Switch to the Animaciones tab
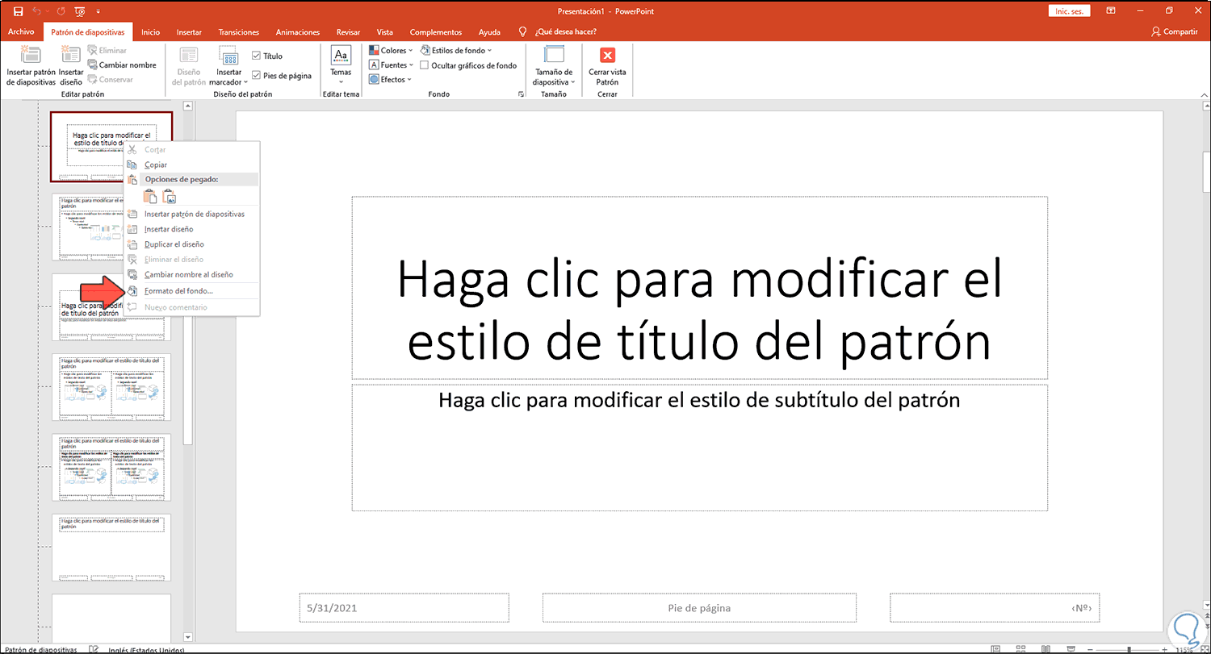Screen dimensions: 1211x654 298,32
